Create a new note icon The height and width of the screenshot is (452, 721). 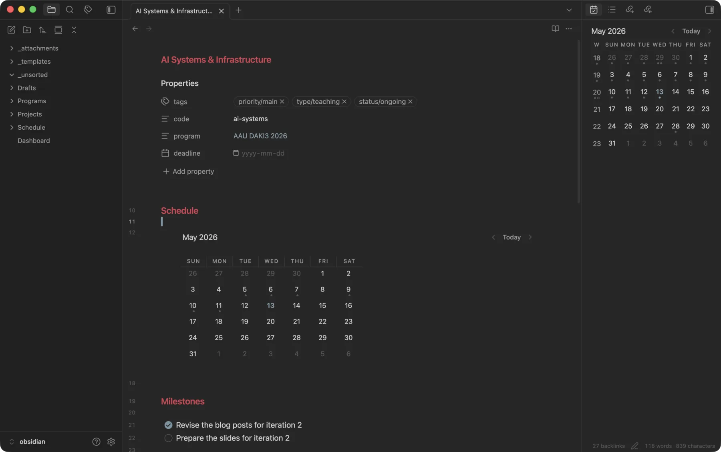coord(11,30)
